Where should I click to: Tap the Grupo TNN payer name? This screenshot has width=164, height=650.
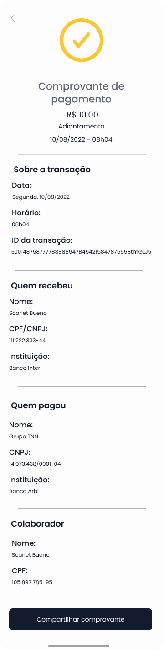24,437
